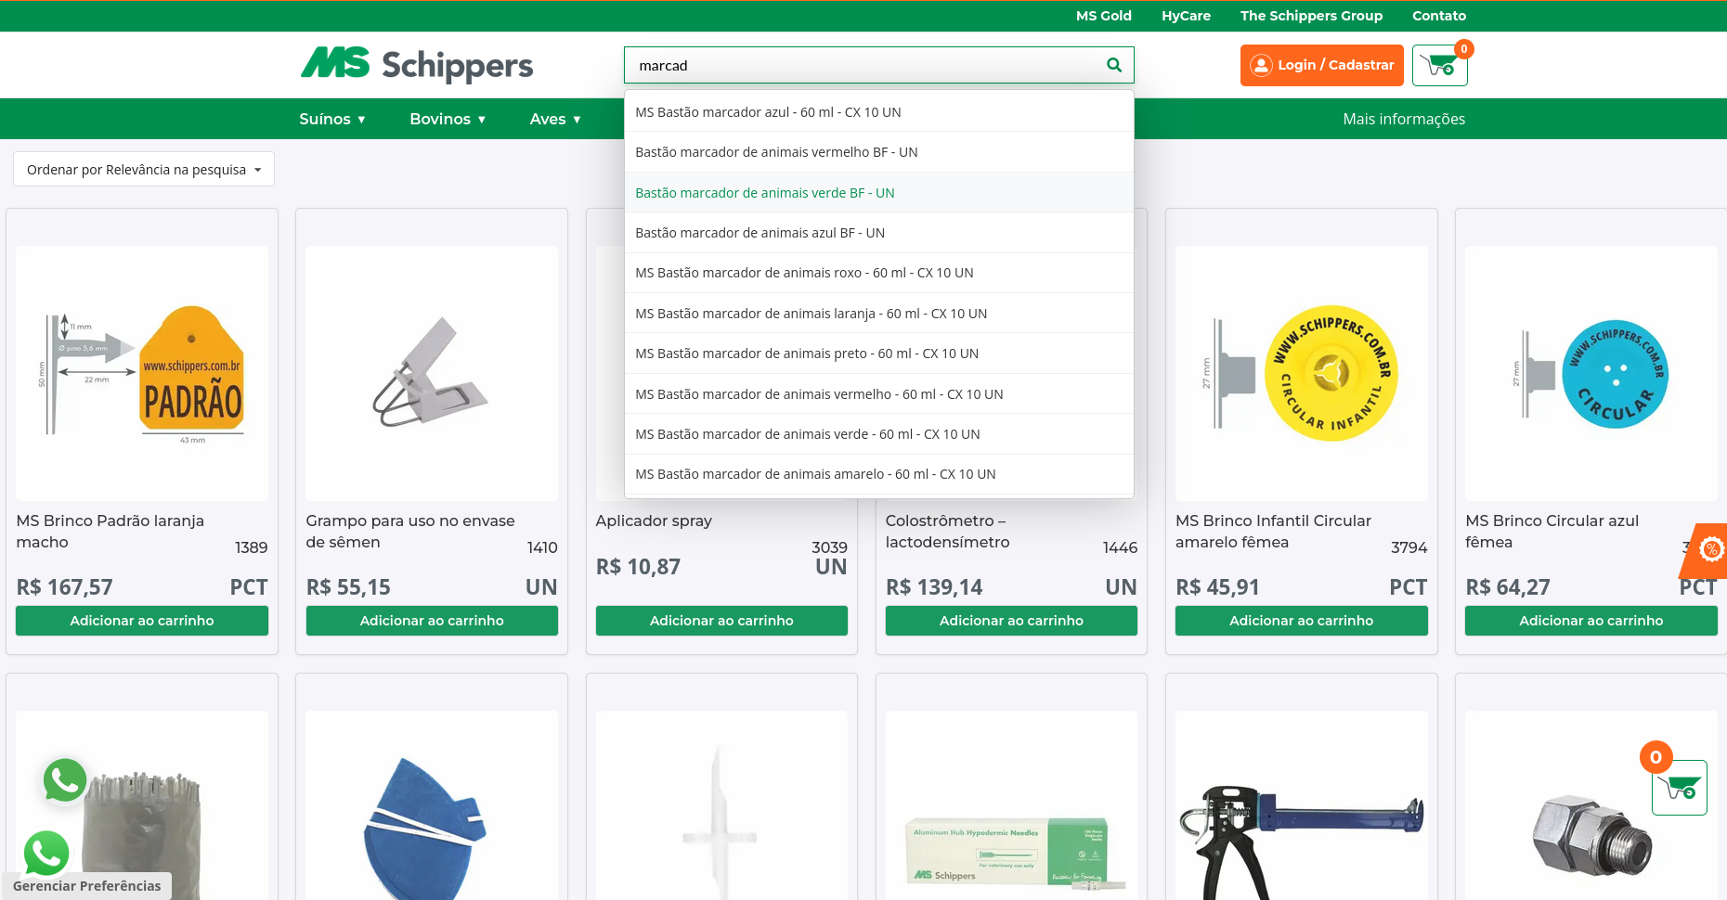Image resolution: width=1727 pixels, height=900 pixels.
Task: Expand the Suínos menu dropdown
Action: tap(331, 119)
